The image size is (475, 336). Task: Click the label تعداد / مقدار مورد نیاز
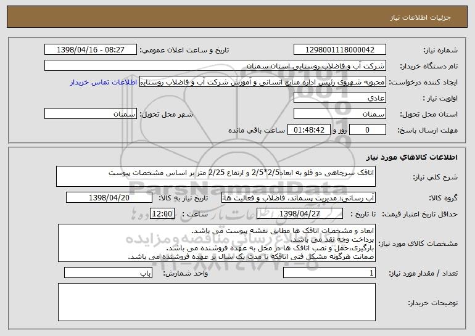click(423, 273)
